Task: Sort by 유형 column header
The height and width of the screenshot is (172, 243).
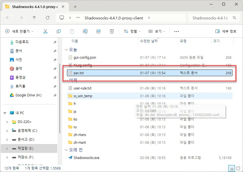Action: click(x=183, y=41)
